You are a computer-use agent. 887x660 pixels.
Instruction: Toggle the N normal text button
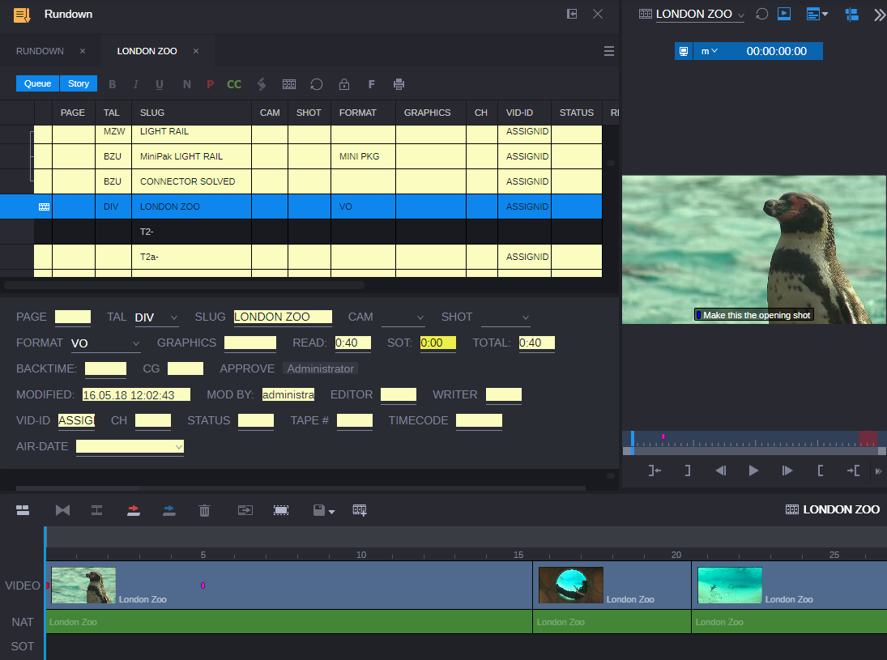tap(186, 84)
